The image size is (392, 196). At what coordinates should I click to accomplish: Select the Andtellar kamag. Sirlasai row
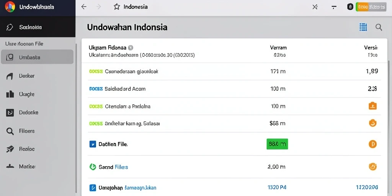(234, 124)
